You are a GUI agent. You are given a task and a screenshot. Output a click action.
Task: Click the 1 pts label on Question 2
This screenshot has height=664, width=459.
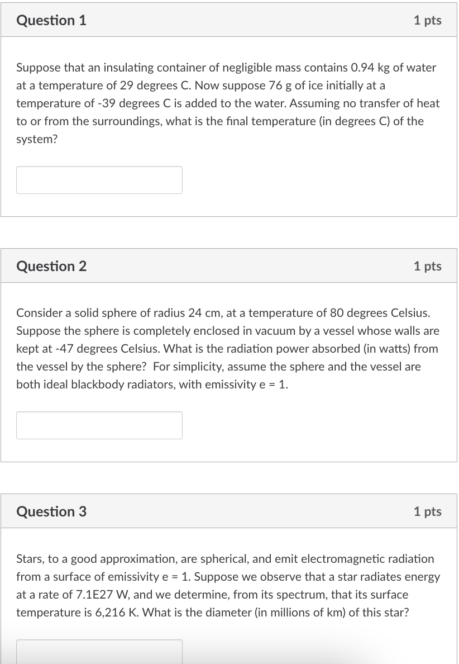[428, 266]
